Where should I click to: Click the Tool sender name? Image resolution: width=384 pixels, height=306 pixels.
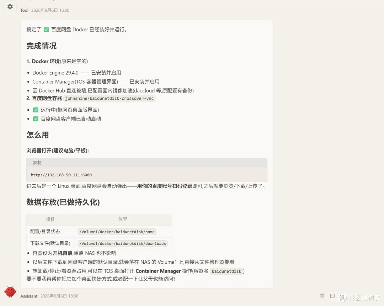point(24,10)
